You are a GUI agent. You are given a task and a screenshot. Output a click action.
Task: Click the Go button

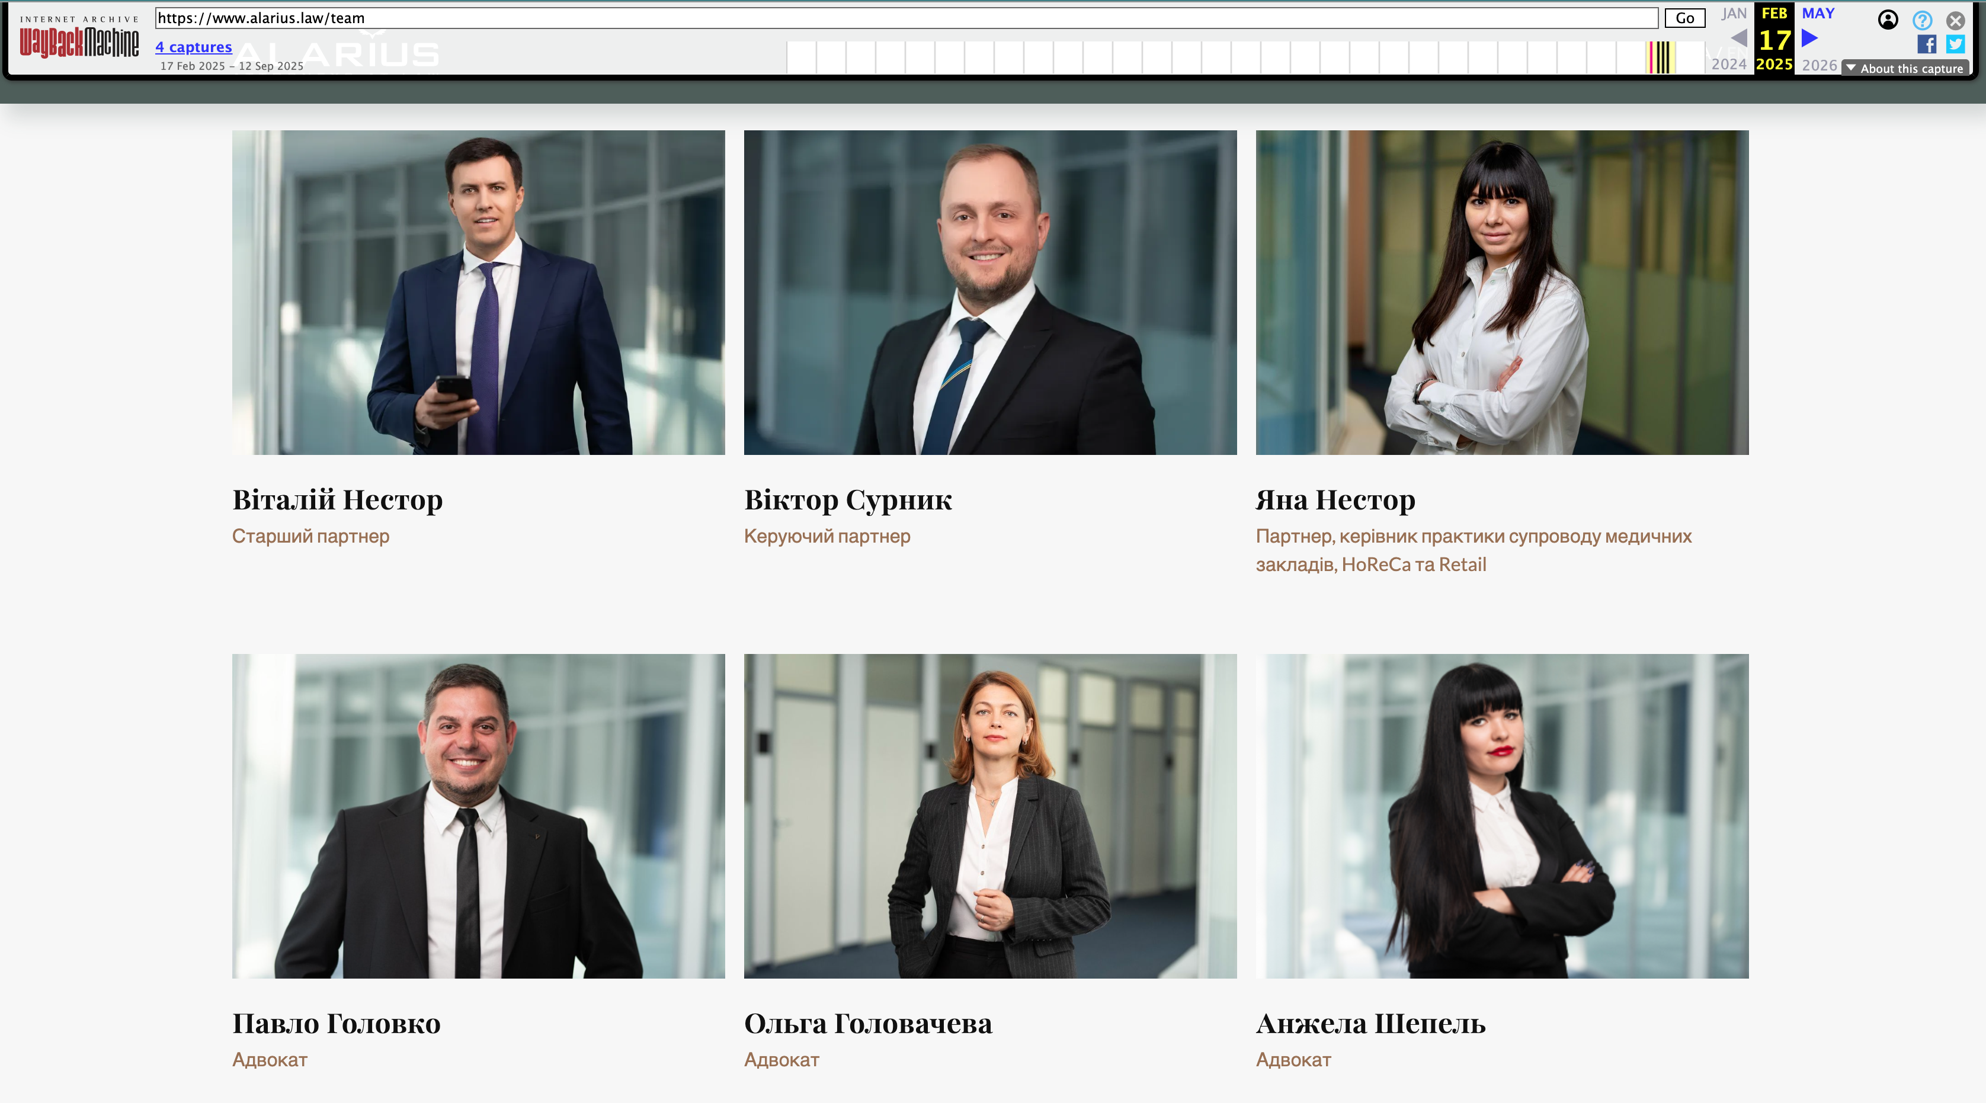pyautogui.click(x=1684, y=18)
